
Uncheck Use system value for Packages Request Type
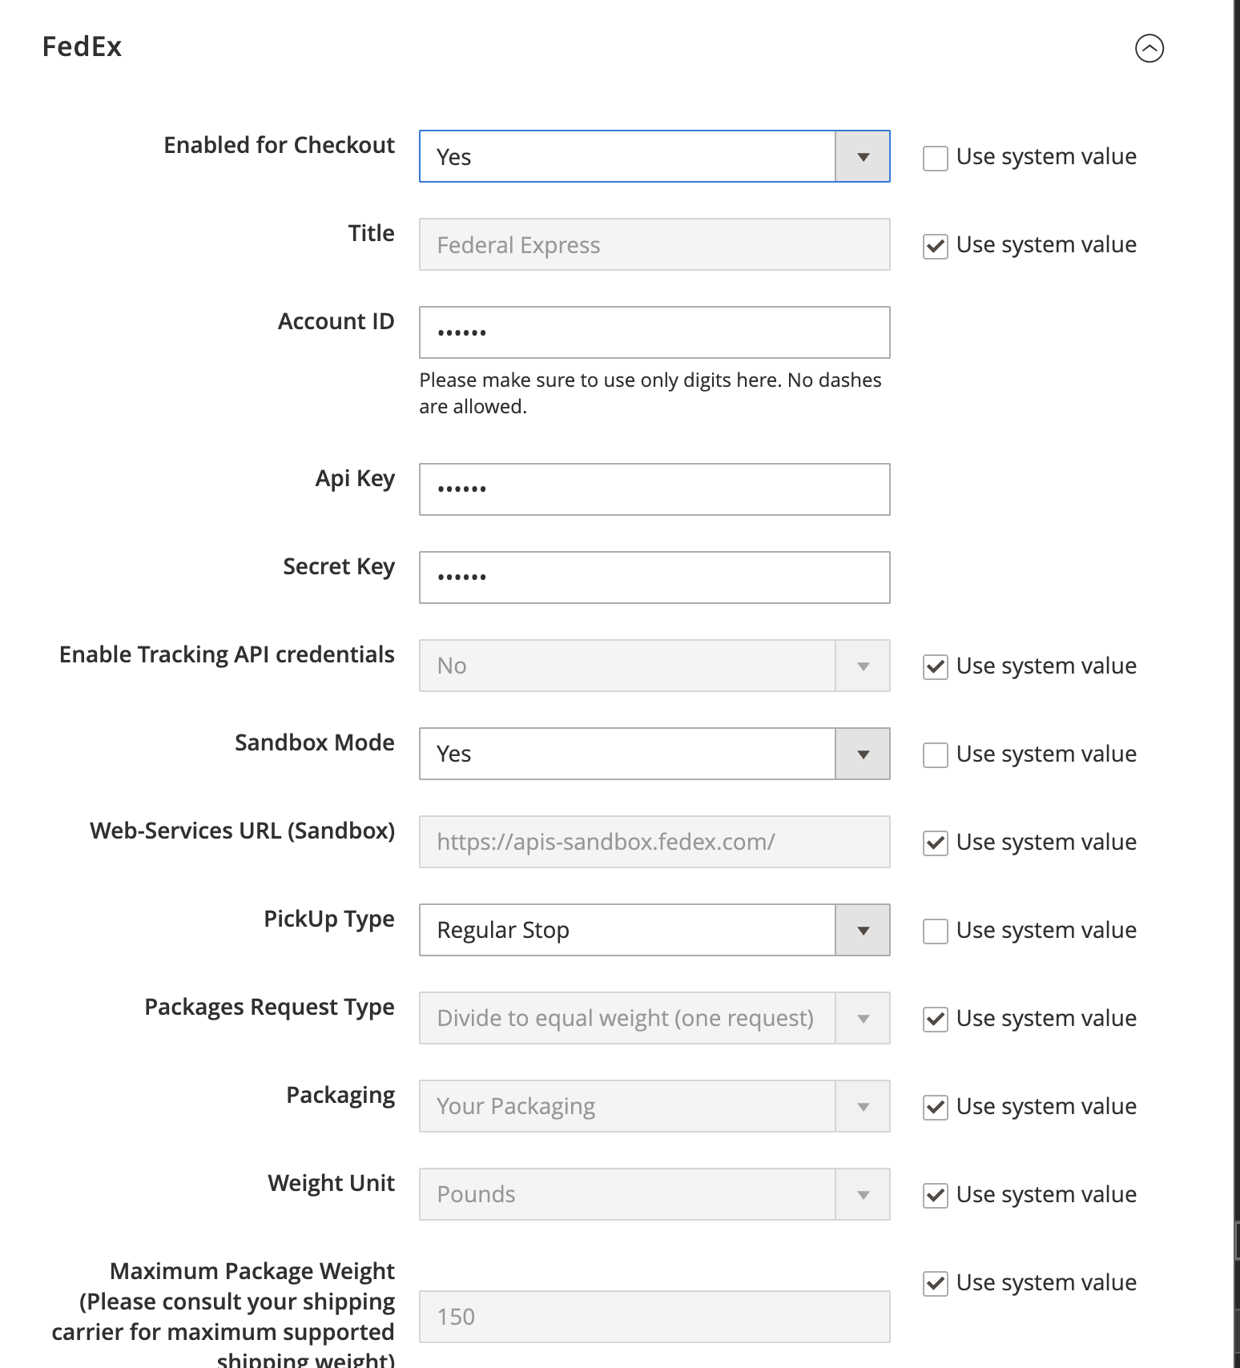click(x=935, y=1020)
